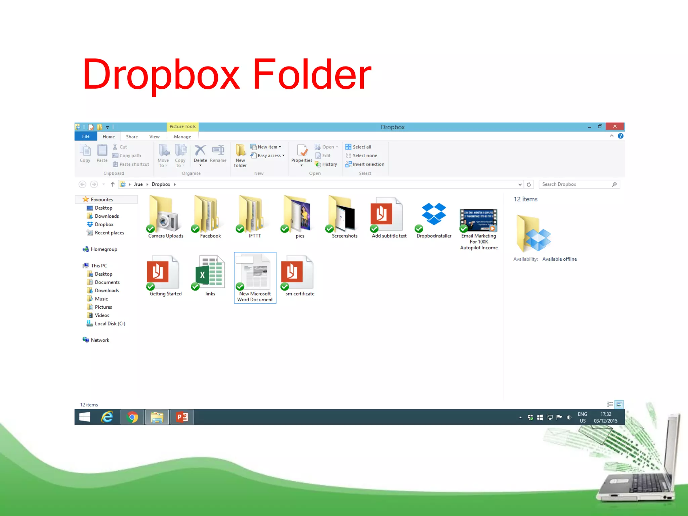Click the Paste clipboard icon
The image size is (688, 516).
pyautogui.click(x=102, y=153)
